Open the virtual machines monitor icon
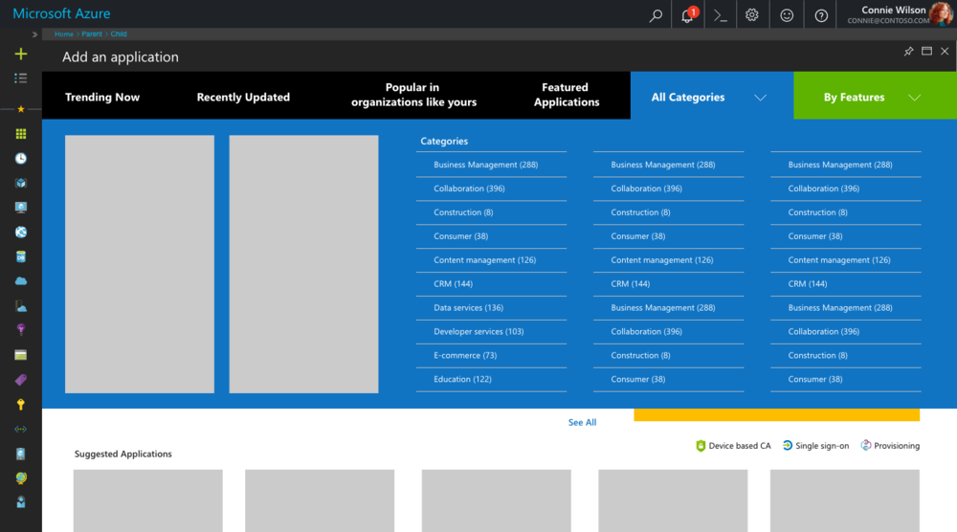Image resolution: width=957 pixels, height=532 pixels. pyautogui.click(x=21, y=208)
